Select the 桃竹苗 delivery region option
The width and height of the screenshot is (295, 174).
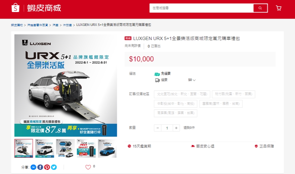[x=233, y=94]
